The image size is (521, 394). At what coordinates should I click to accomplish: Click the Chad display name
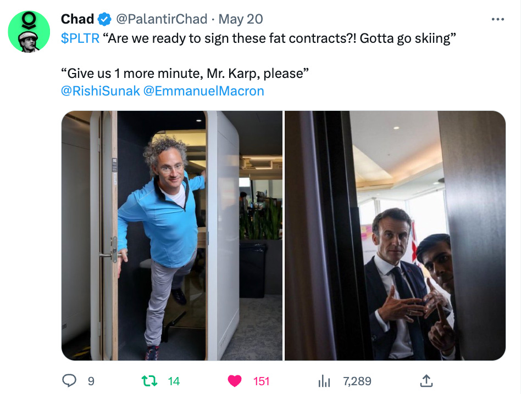point(77,19)
